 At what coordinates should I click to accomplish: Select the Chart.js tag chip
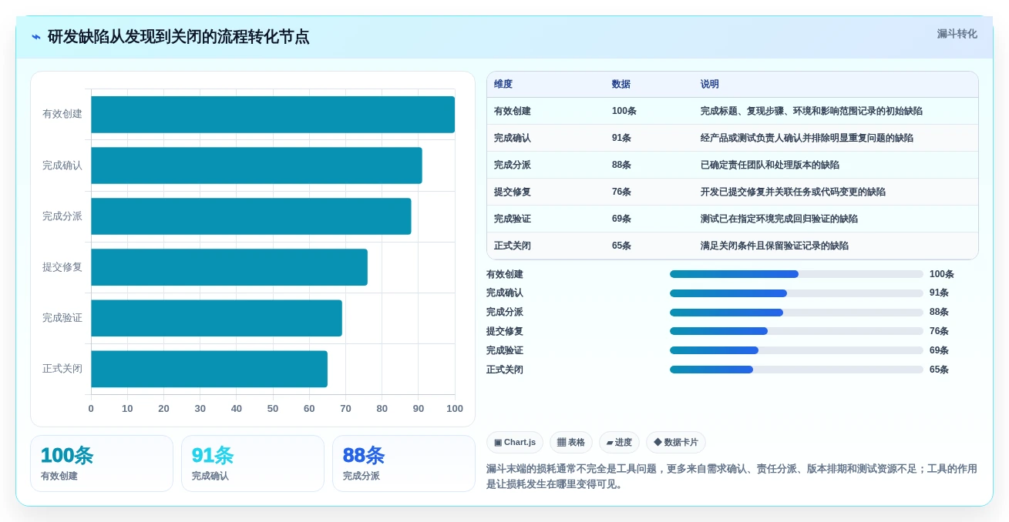pyautogui.click(x=515, y=443)
